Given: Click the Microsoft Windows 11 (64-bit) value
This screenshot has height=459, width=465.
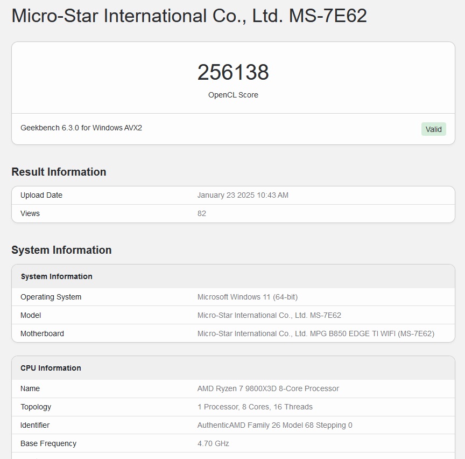Looking at the screenshot, I should (248, 297).
